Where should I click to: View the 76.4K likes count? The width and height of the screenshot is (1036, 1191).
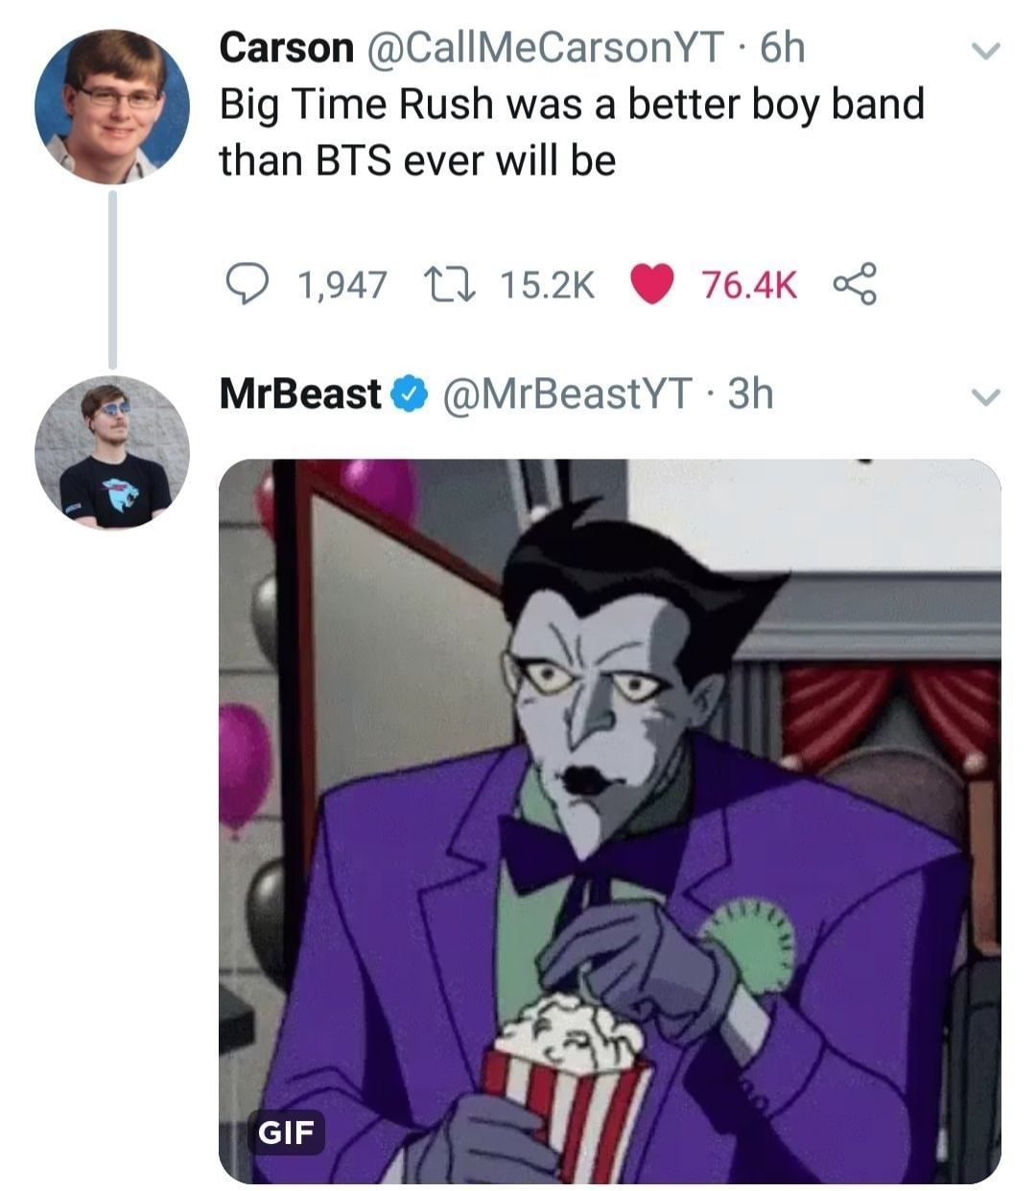pos(749,285)
